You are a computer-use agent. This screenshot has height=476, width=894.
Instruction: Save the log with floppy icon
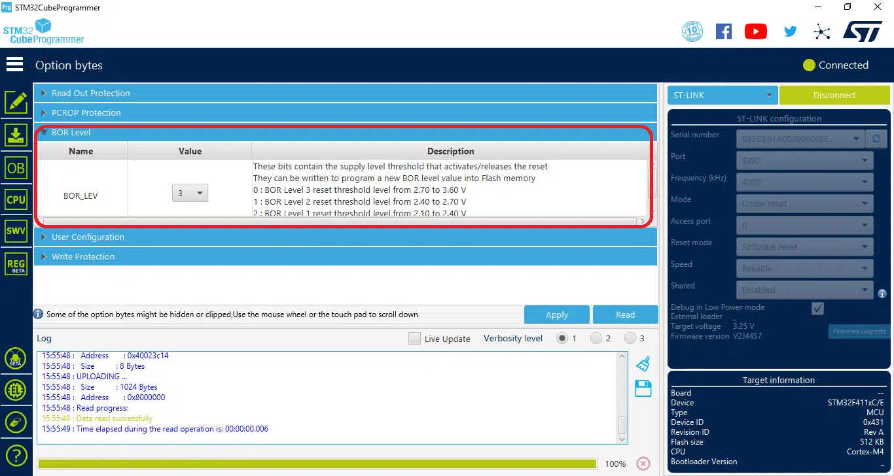643,388
